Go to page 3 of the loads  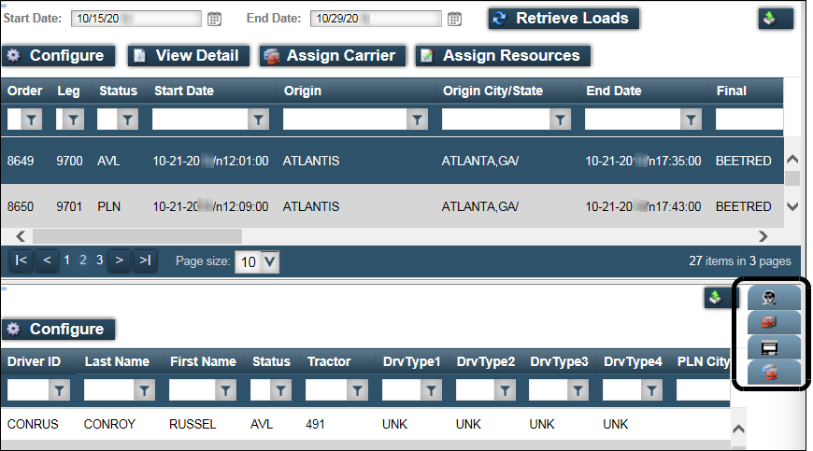point(99,261)
